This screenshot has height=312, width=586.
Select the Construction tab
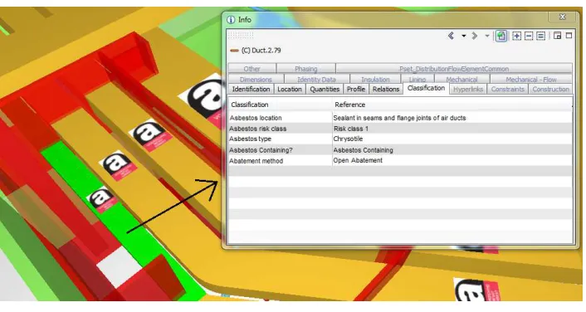[550, 89]
